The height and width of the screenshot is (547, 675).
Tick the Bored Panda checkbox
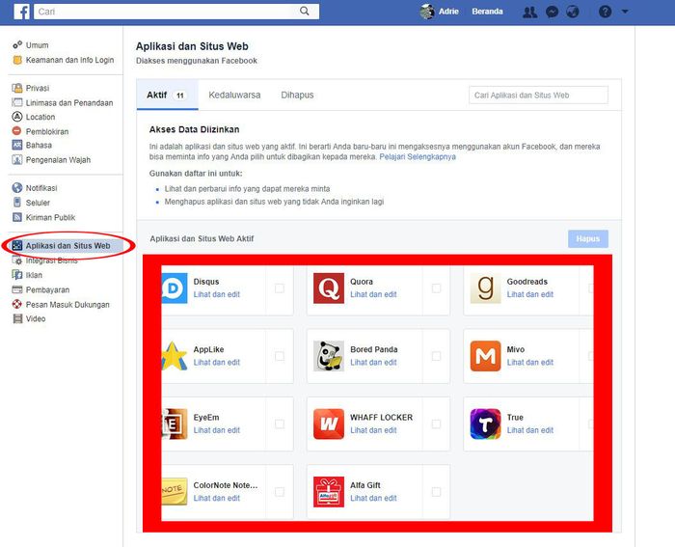[x=436, y=356]
